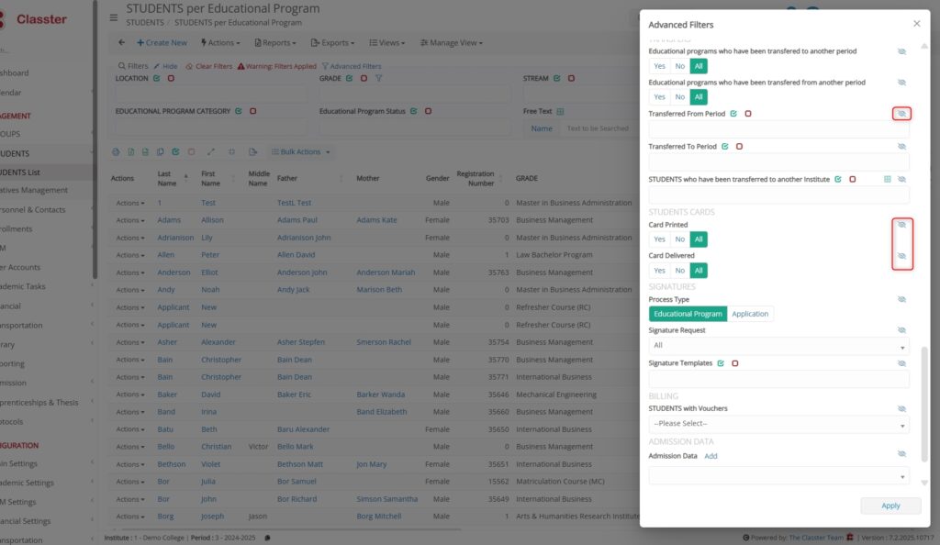940x545 pixels.
Task: Apply the advanced filters
Action: point(890,506)
